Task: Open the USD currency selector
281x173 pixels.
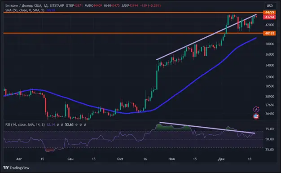Action: pyautogui.click(x=269, y=6)
